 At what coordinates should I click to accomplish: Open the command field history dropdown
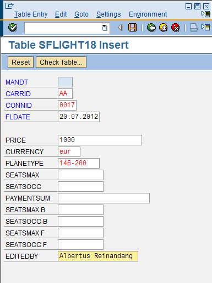(105, 28)
